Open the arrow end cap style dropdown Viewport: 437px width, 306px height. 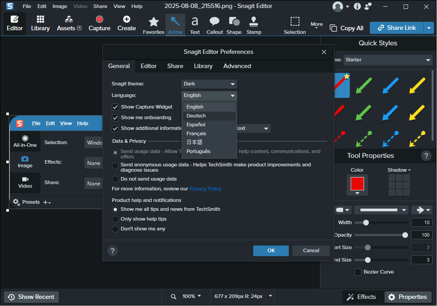tap(422, 210)
